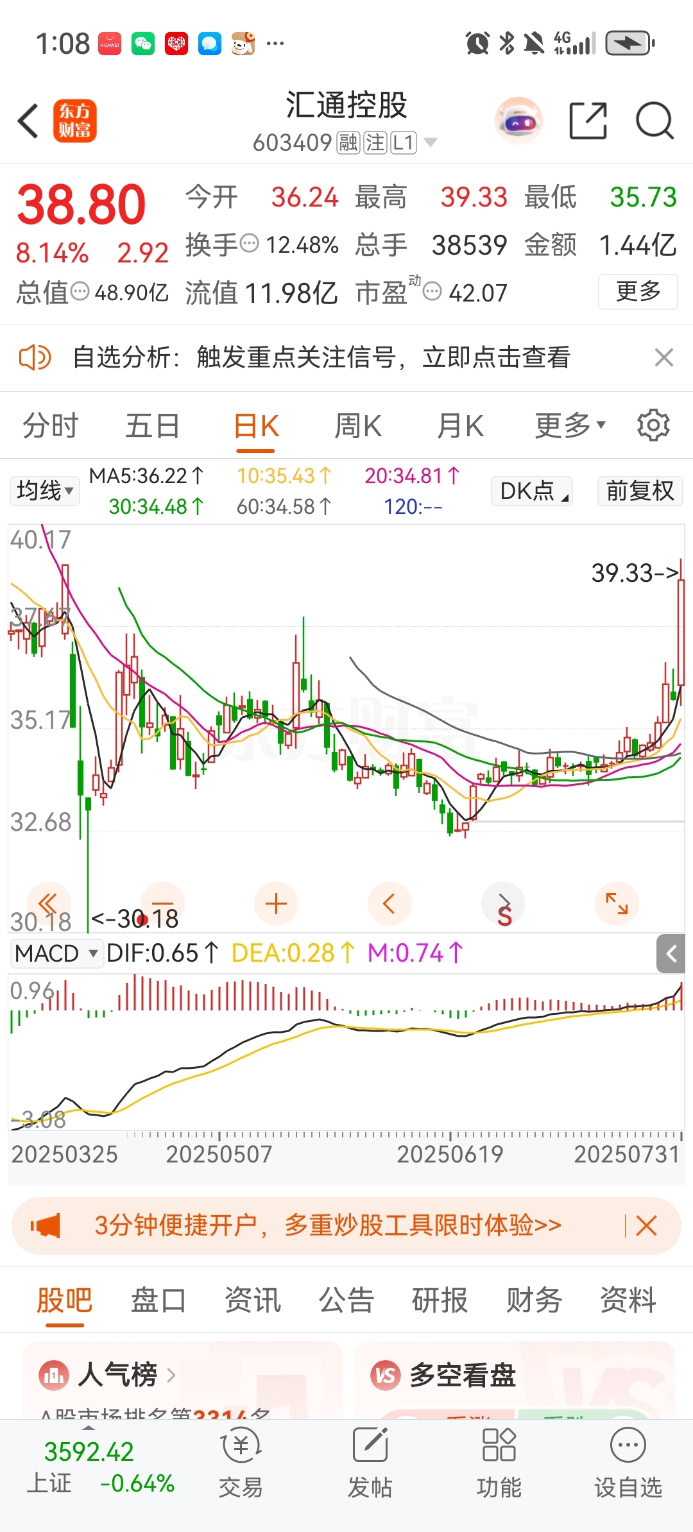
Task: Close the 3分钟便捷开户 promotion banner
Action: [x=646, y=1226]
